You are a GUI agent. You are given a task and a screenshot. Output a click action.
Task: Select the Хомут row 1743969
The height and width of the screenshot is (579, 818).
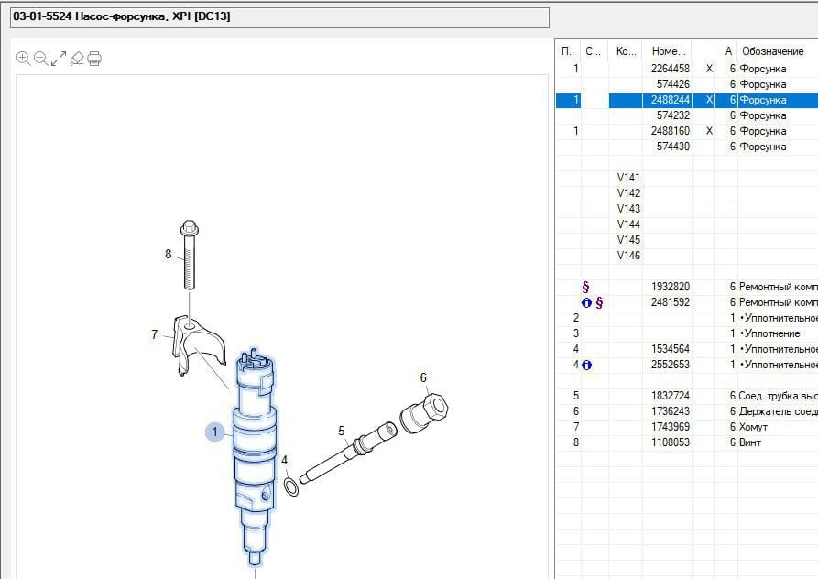[x=670, y=427]
